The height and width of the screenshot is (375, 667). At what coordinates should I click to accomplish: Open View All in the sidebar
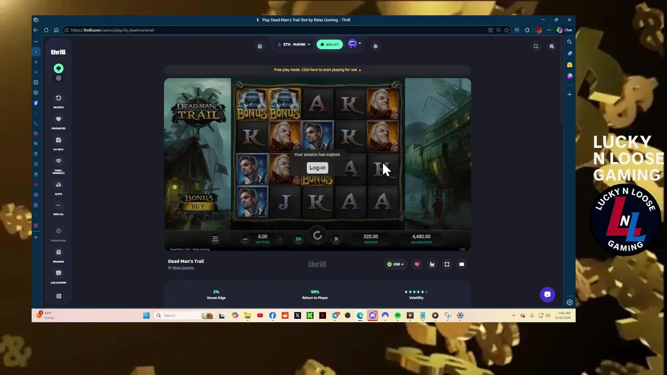58,208
